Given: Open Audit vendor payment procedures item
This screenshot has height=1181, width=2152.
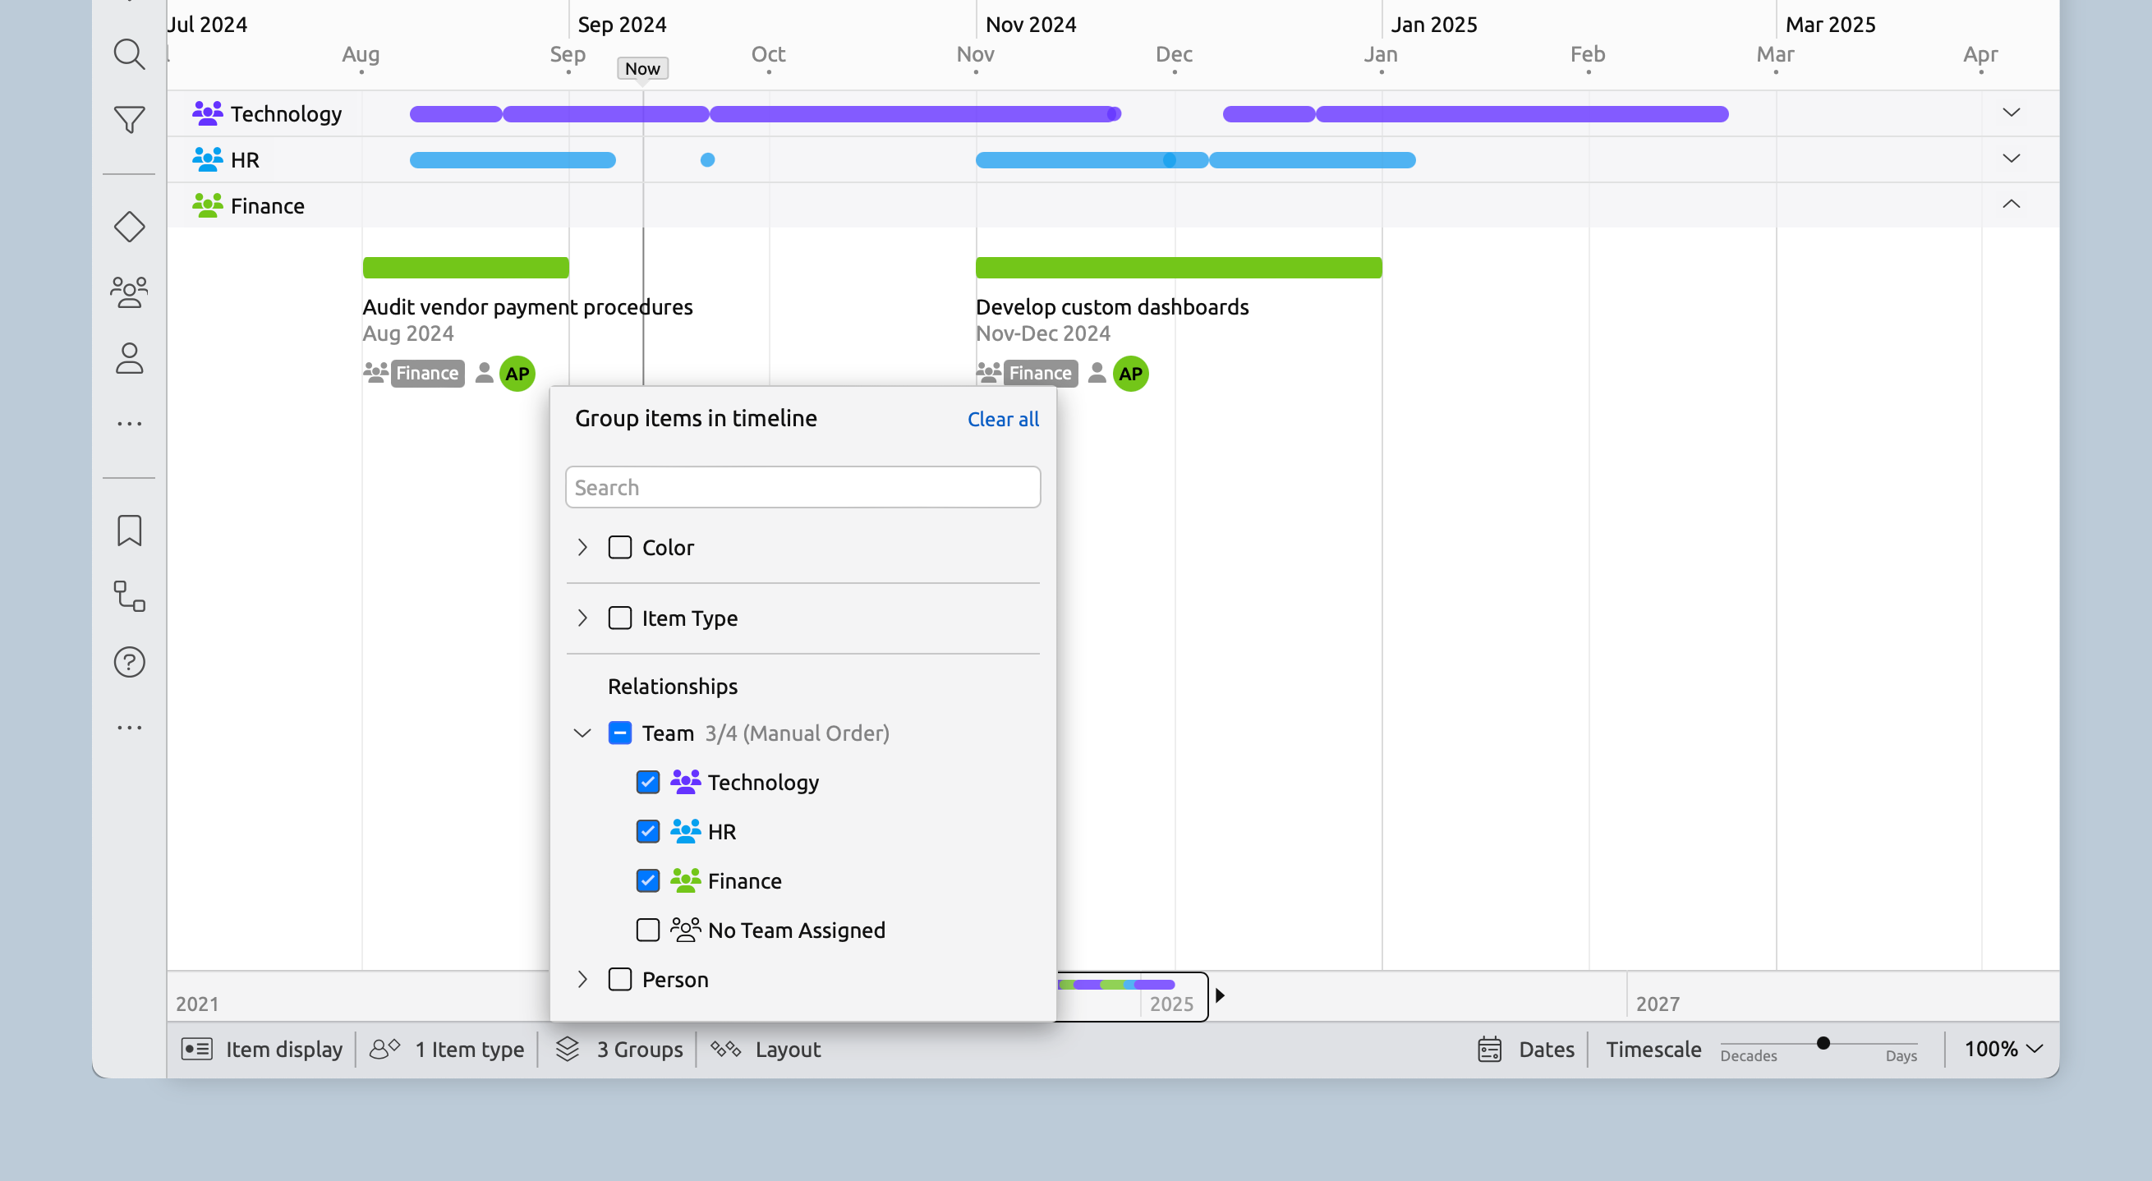Looking at the screenshot, I should (x=527, y=306).
